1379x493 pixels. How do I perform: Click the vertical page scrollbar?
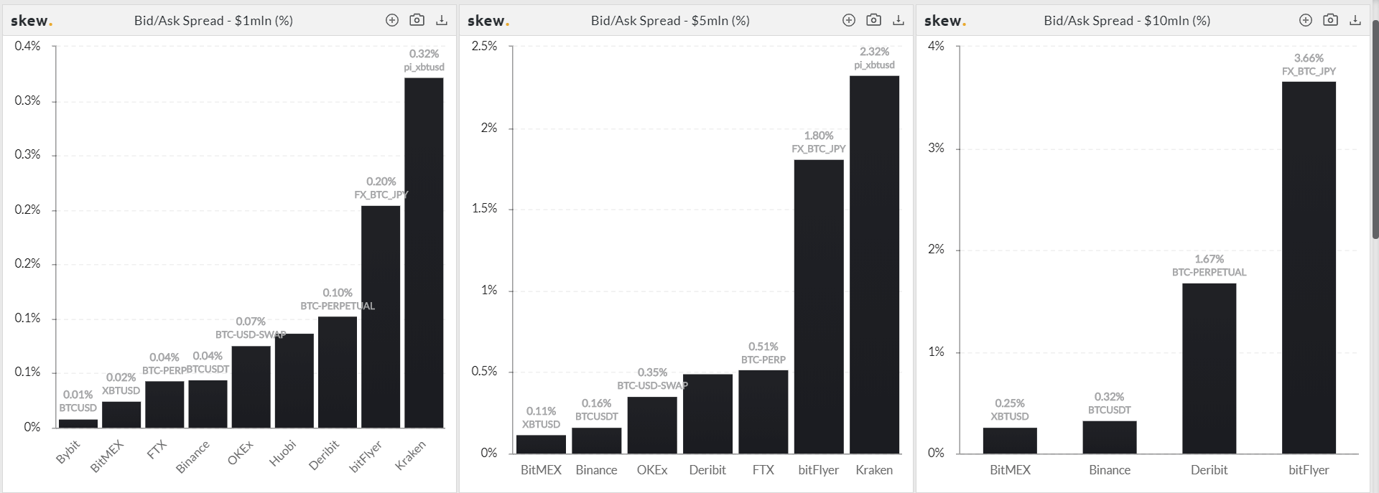[x=1375, y=129]
